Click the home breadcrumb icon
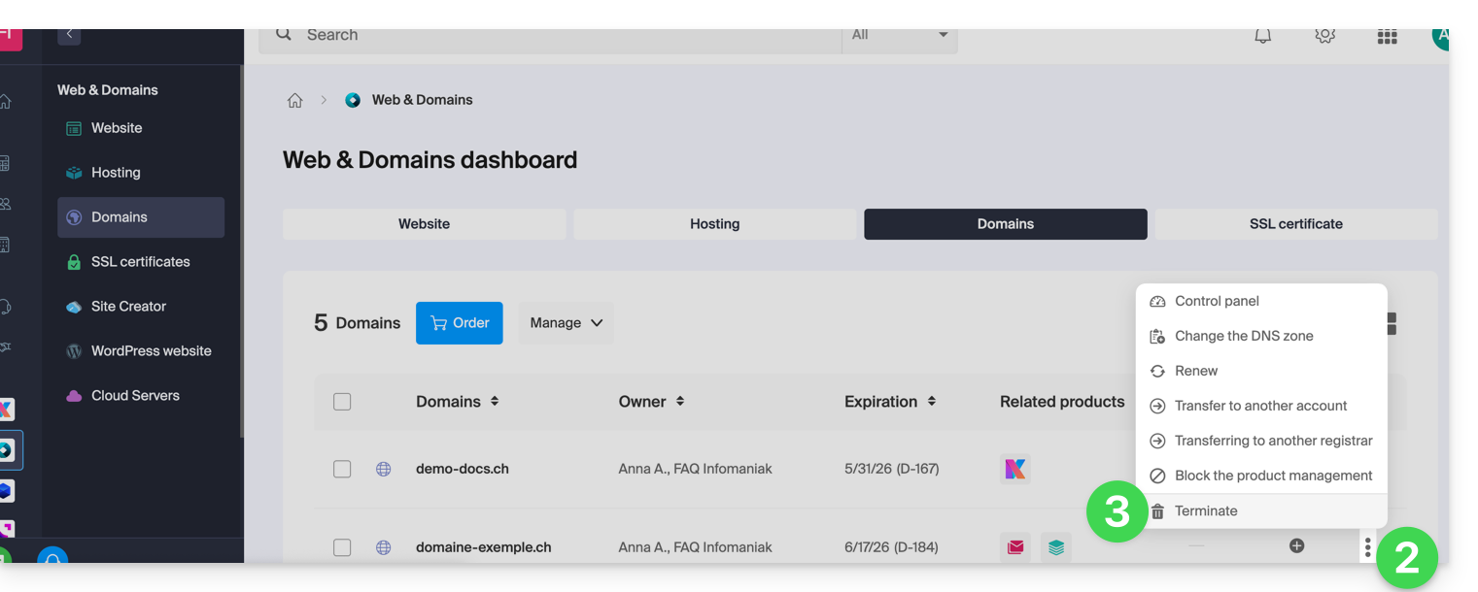1478x592 pixels. (x=295, y=100)
